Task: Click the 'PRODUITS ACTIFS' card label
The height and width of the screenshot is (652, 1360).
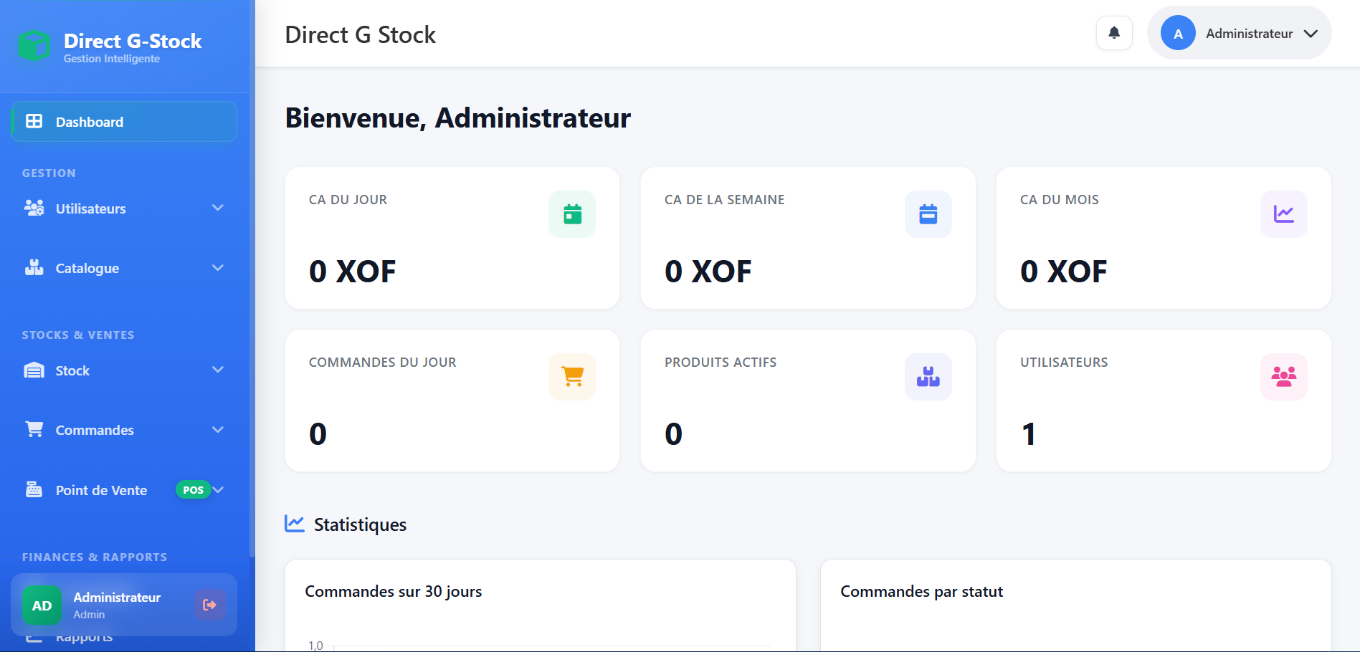Action: click(721, 363)
